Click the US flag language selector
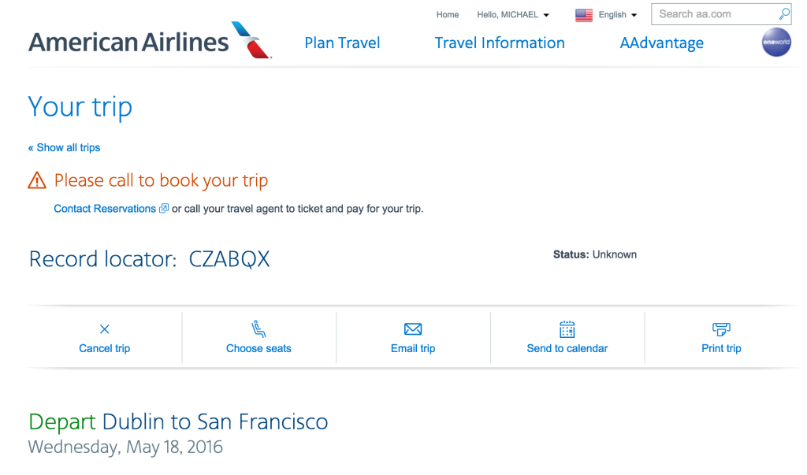The width and height of the screenshot is (807, 475). 583,14
